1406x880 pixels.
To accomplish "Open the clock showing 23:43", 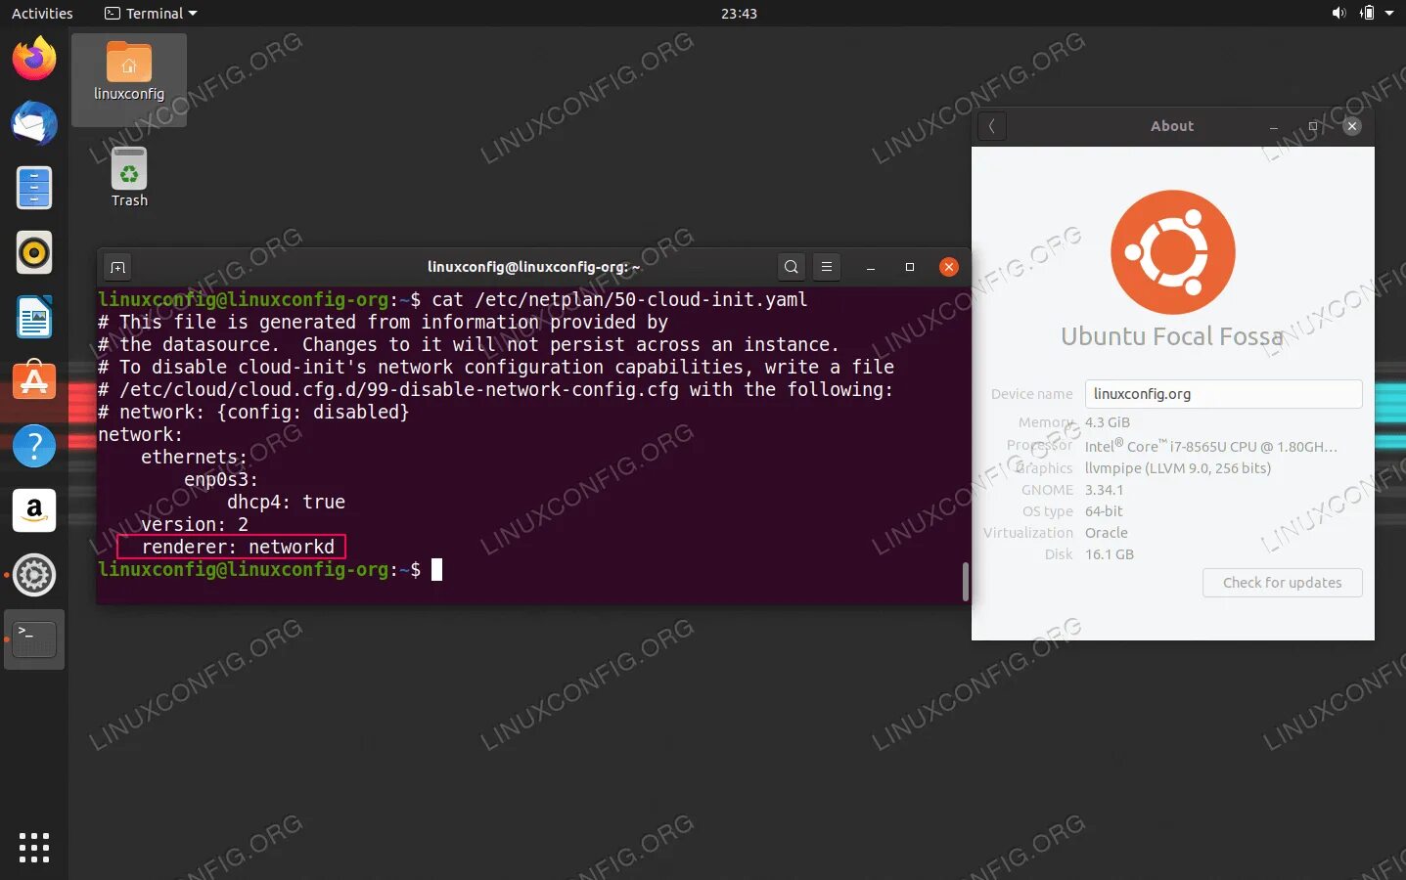I will pyautogui.click(x=739, y=14).
